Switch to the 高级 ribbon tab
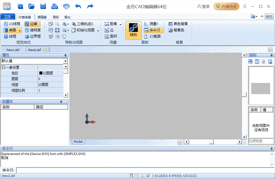275x179 pixels. point(55,17)
